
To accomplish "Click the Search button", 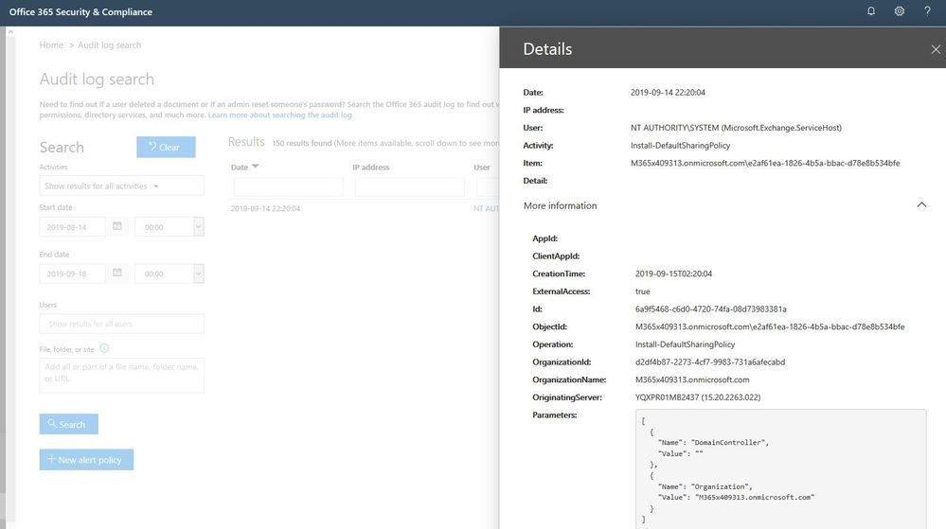I will 69,424.
